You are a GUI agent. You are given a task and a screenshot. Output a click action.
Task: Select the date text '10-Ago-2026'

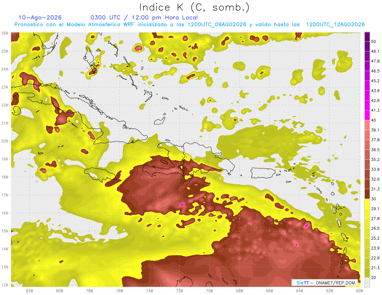pyautogui.click(x=40, y=18)
